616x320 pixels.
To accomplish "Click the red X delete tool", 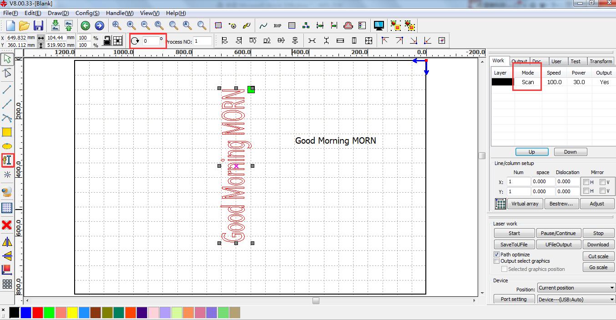I will (x=7, y=225).
